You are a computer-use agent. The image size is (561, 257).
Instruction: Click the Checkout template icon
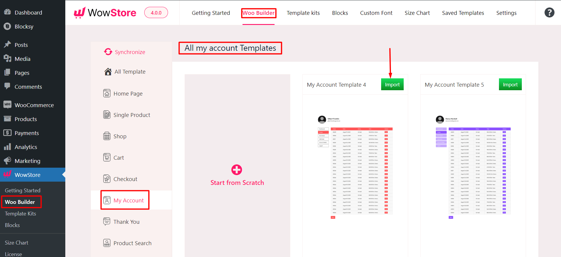(107, 179)
